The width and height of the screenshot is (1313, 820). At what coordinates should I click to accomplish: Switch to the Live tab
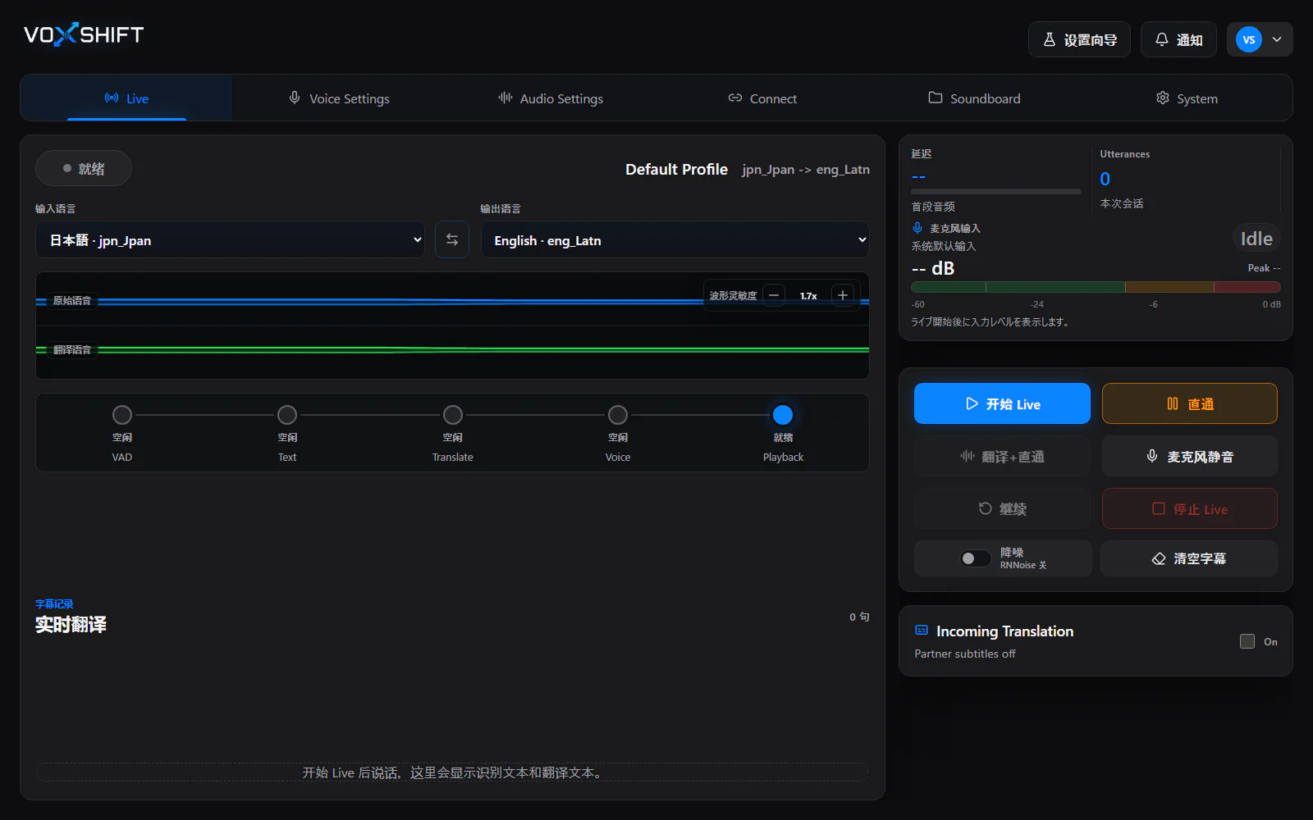[x=126, y=98]
